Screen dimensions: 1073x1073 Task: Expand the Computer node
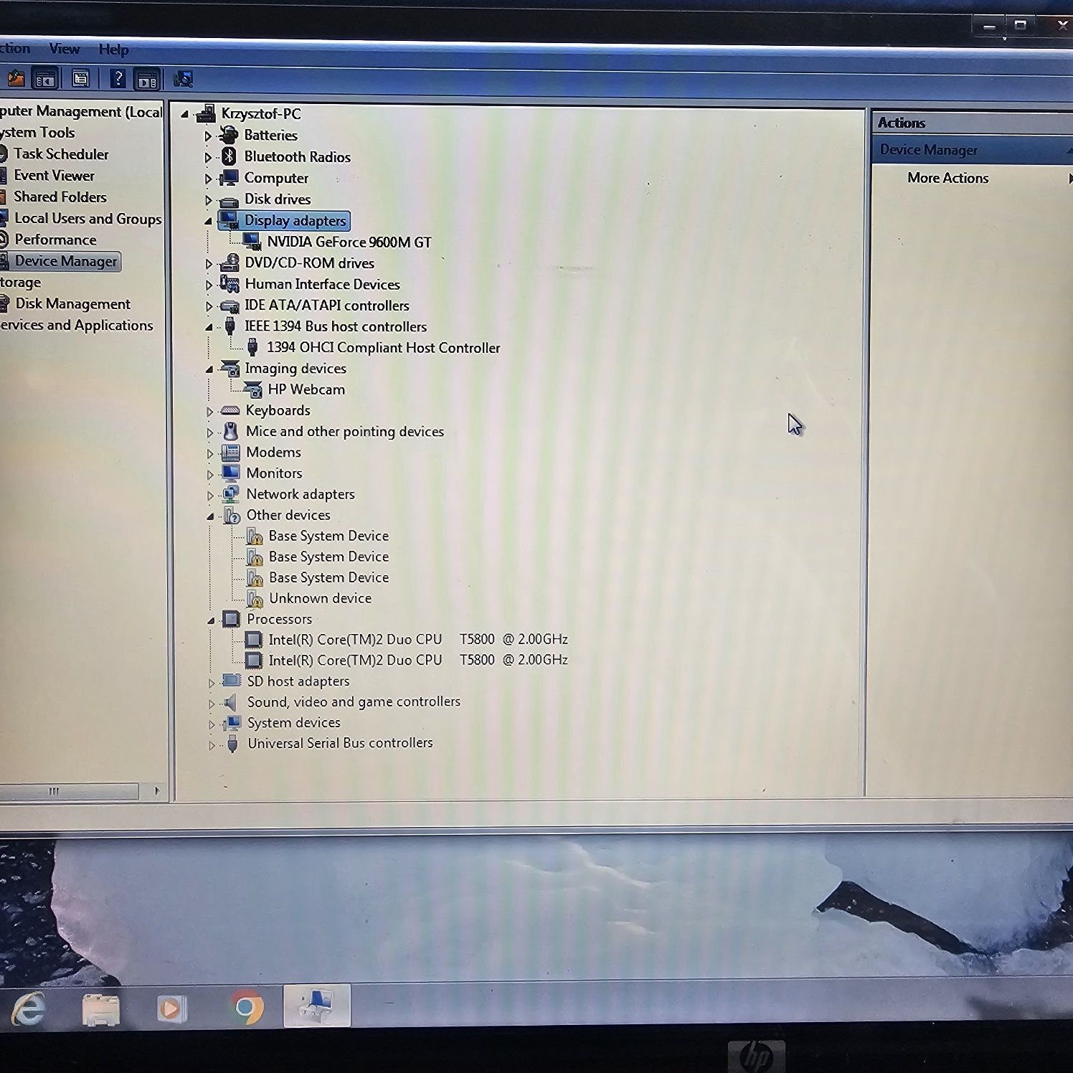(x=208, y=179)
